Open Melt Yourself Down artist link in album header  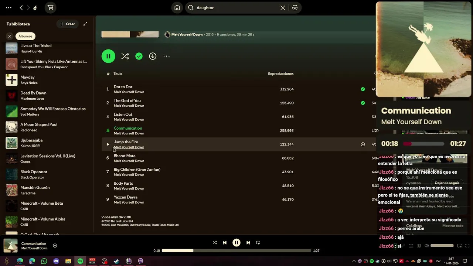tap(187, 34)
